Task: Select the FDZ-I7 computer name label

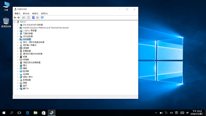Action: pos(23,22)
